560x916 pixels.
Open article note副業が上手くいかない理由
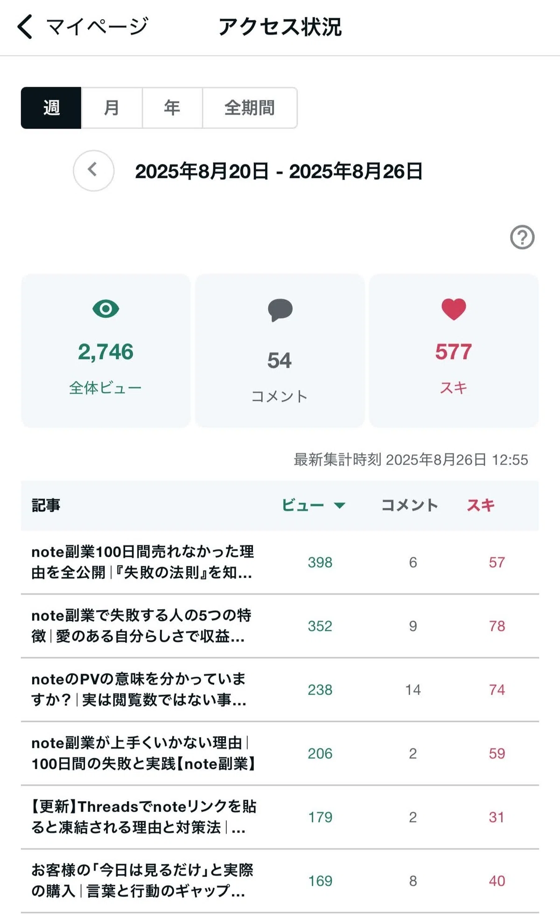144,753
